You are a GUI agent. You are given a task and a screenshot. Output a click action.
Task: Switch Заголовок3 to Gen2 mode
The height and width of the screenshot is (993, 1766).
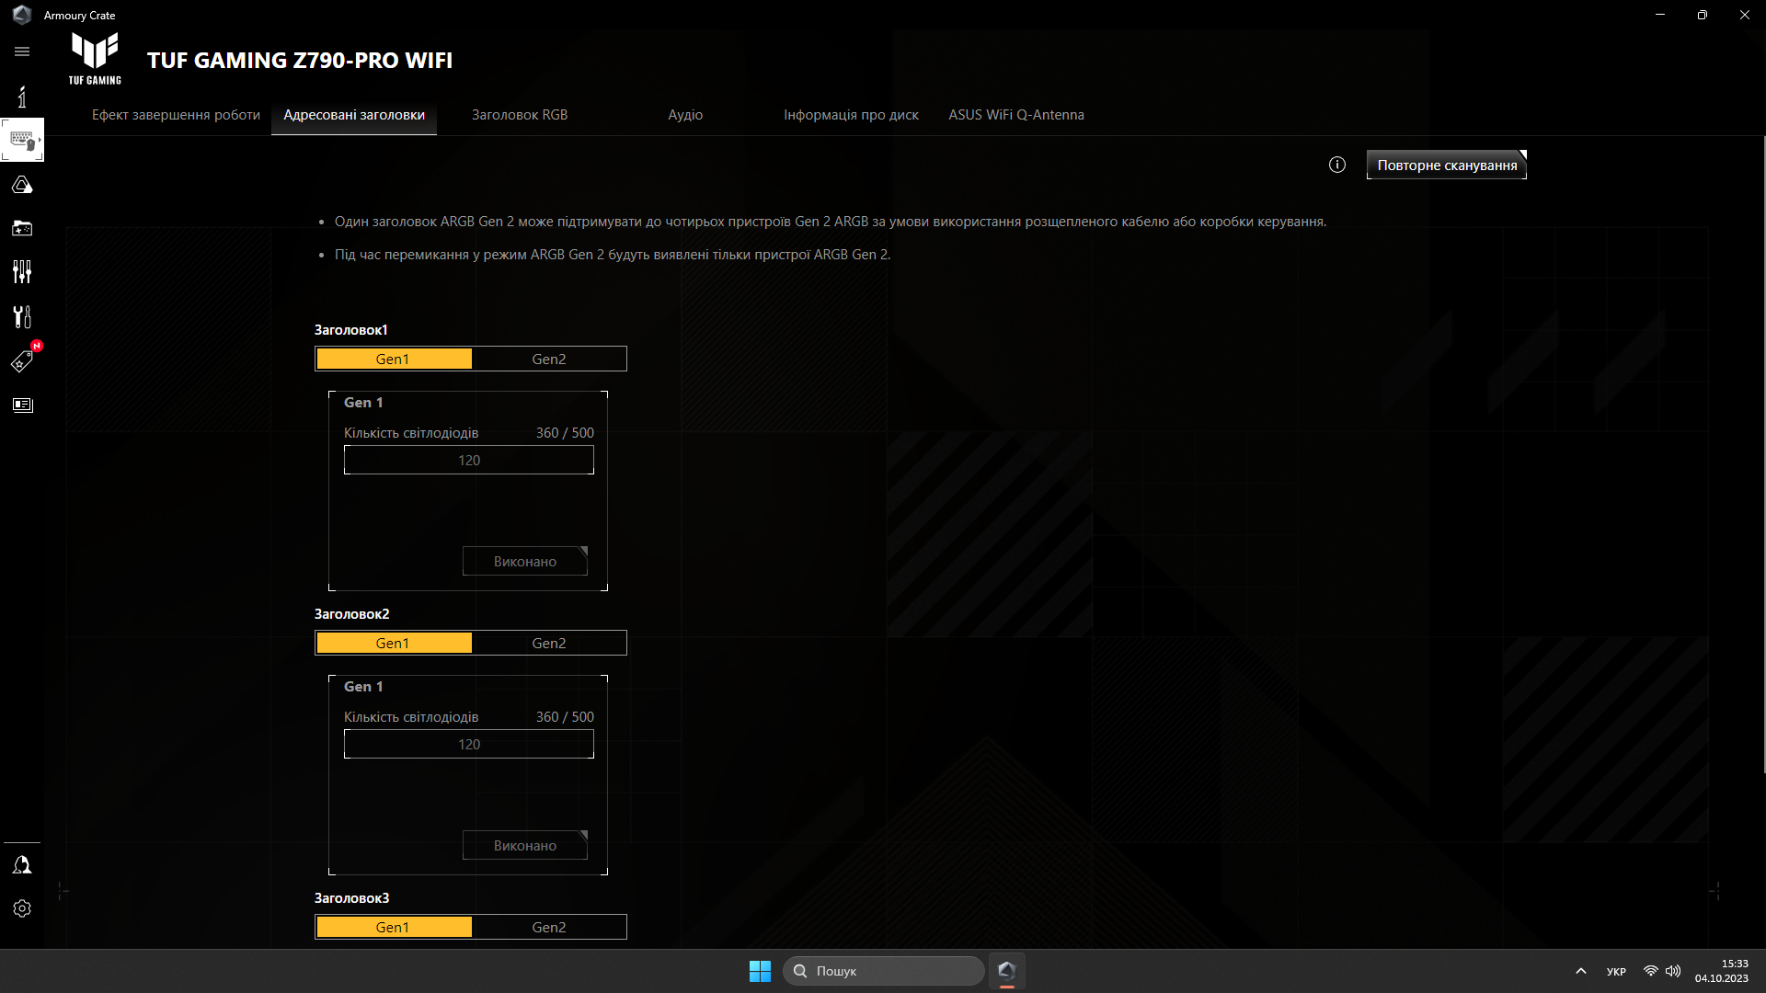tap(549, 927)
